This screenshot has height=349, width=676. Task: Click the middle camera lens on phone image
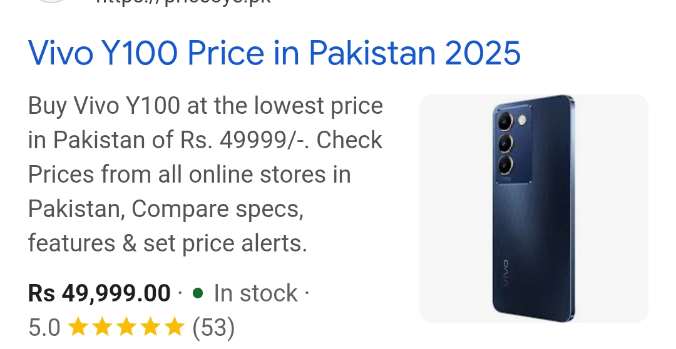505,143
